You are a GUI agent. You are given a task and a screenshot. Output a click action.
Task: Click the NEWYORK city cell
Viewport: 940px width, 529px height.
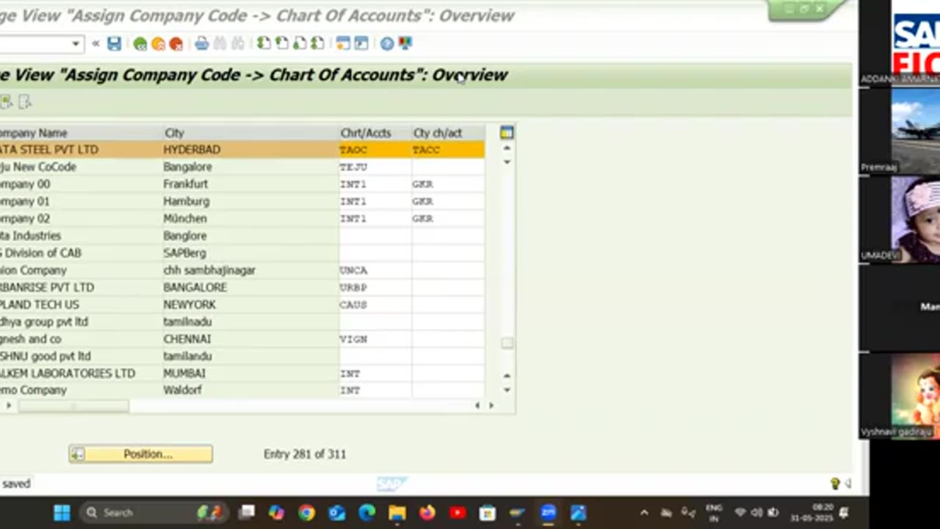click(250, 305)
